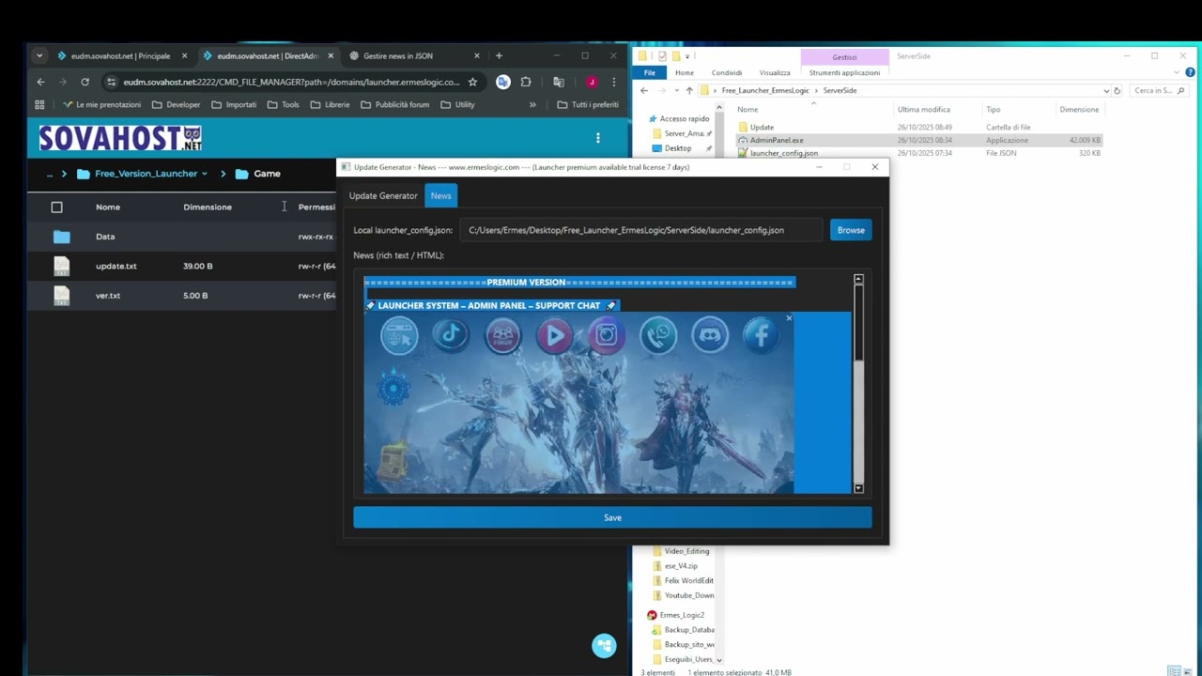
Task: Select the ver.txt file row
Action: tap(183, 296)
